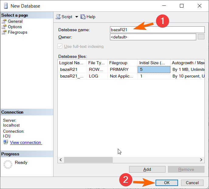209x189 pixels.
Task: Click the Options page icon
Action: pyautogui.click(x=4, y=27)
